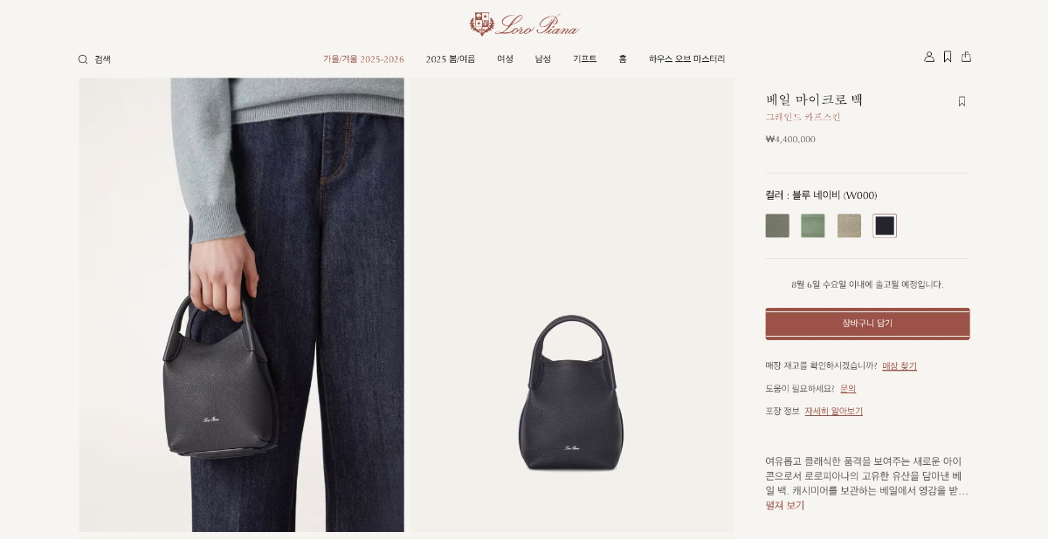Screen dimensions: 1048x539
Task: Open the 여성 menu item
Action: (505, 59)
